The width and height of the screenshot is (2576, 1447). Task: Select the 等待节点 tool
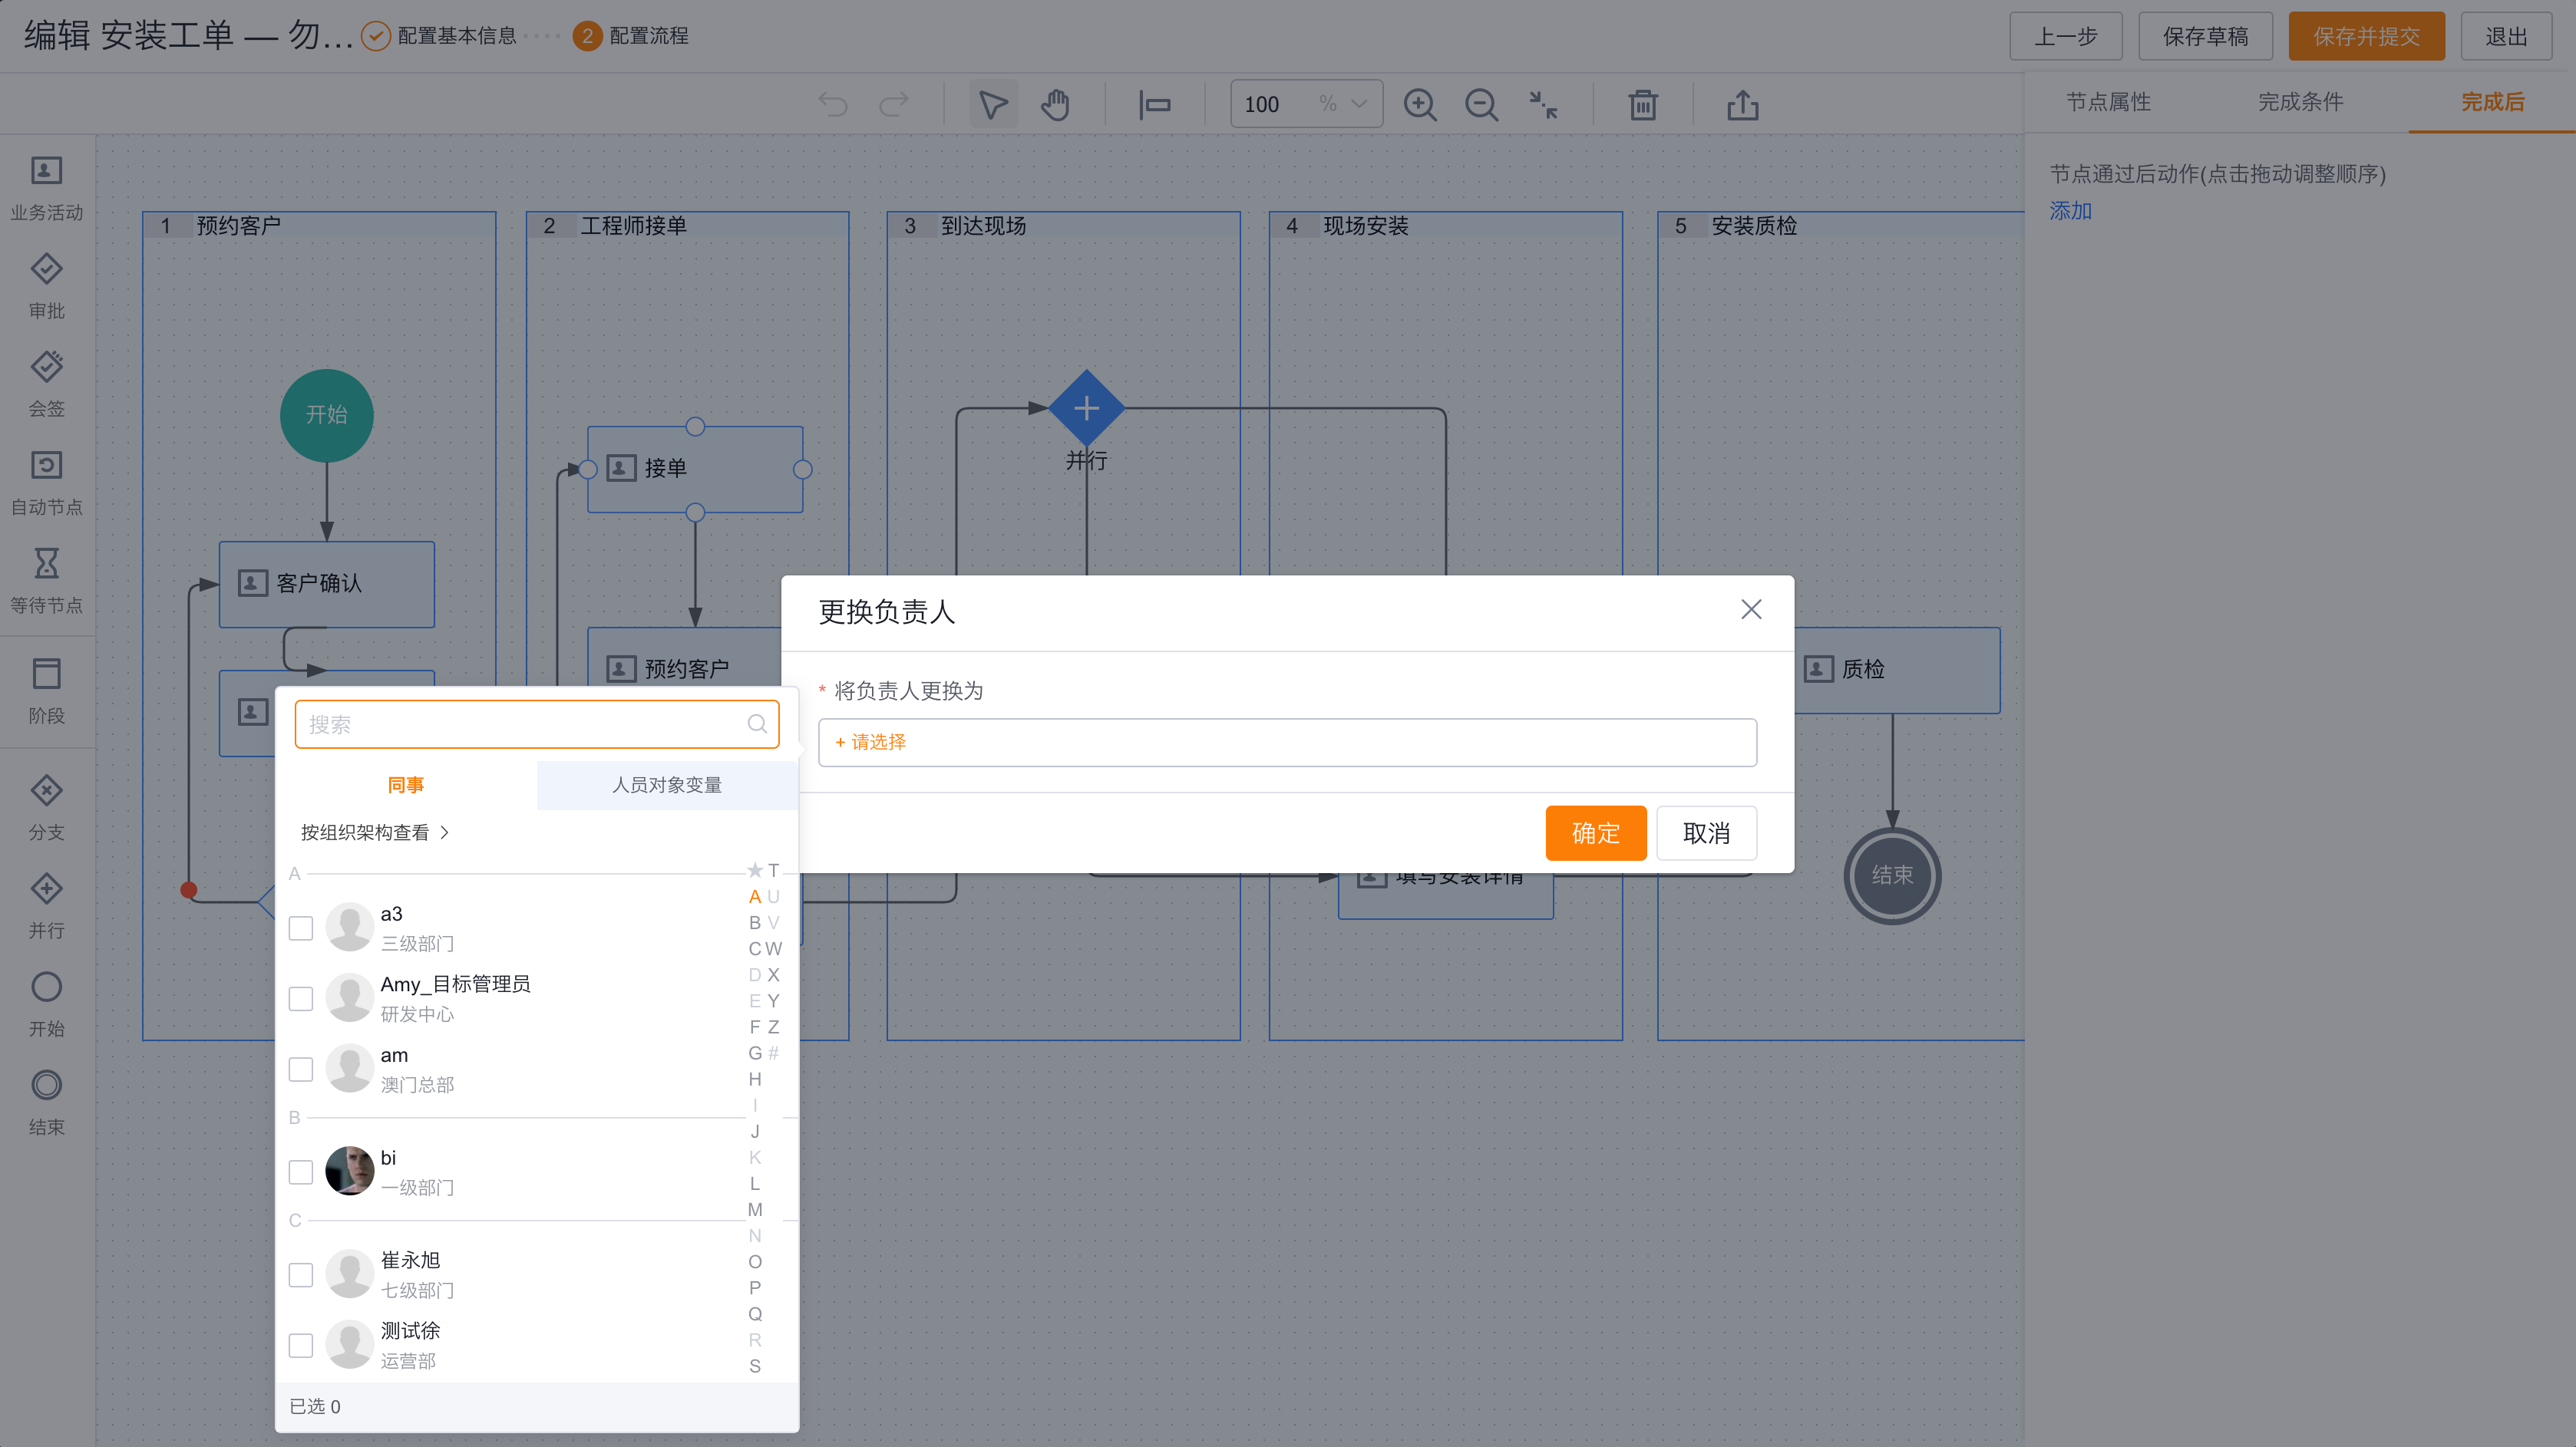point(46,579)
